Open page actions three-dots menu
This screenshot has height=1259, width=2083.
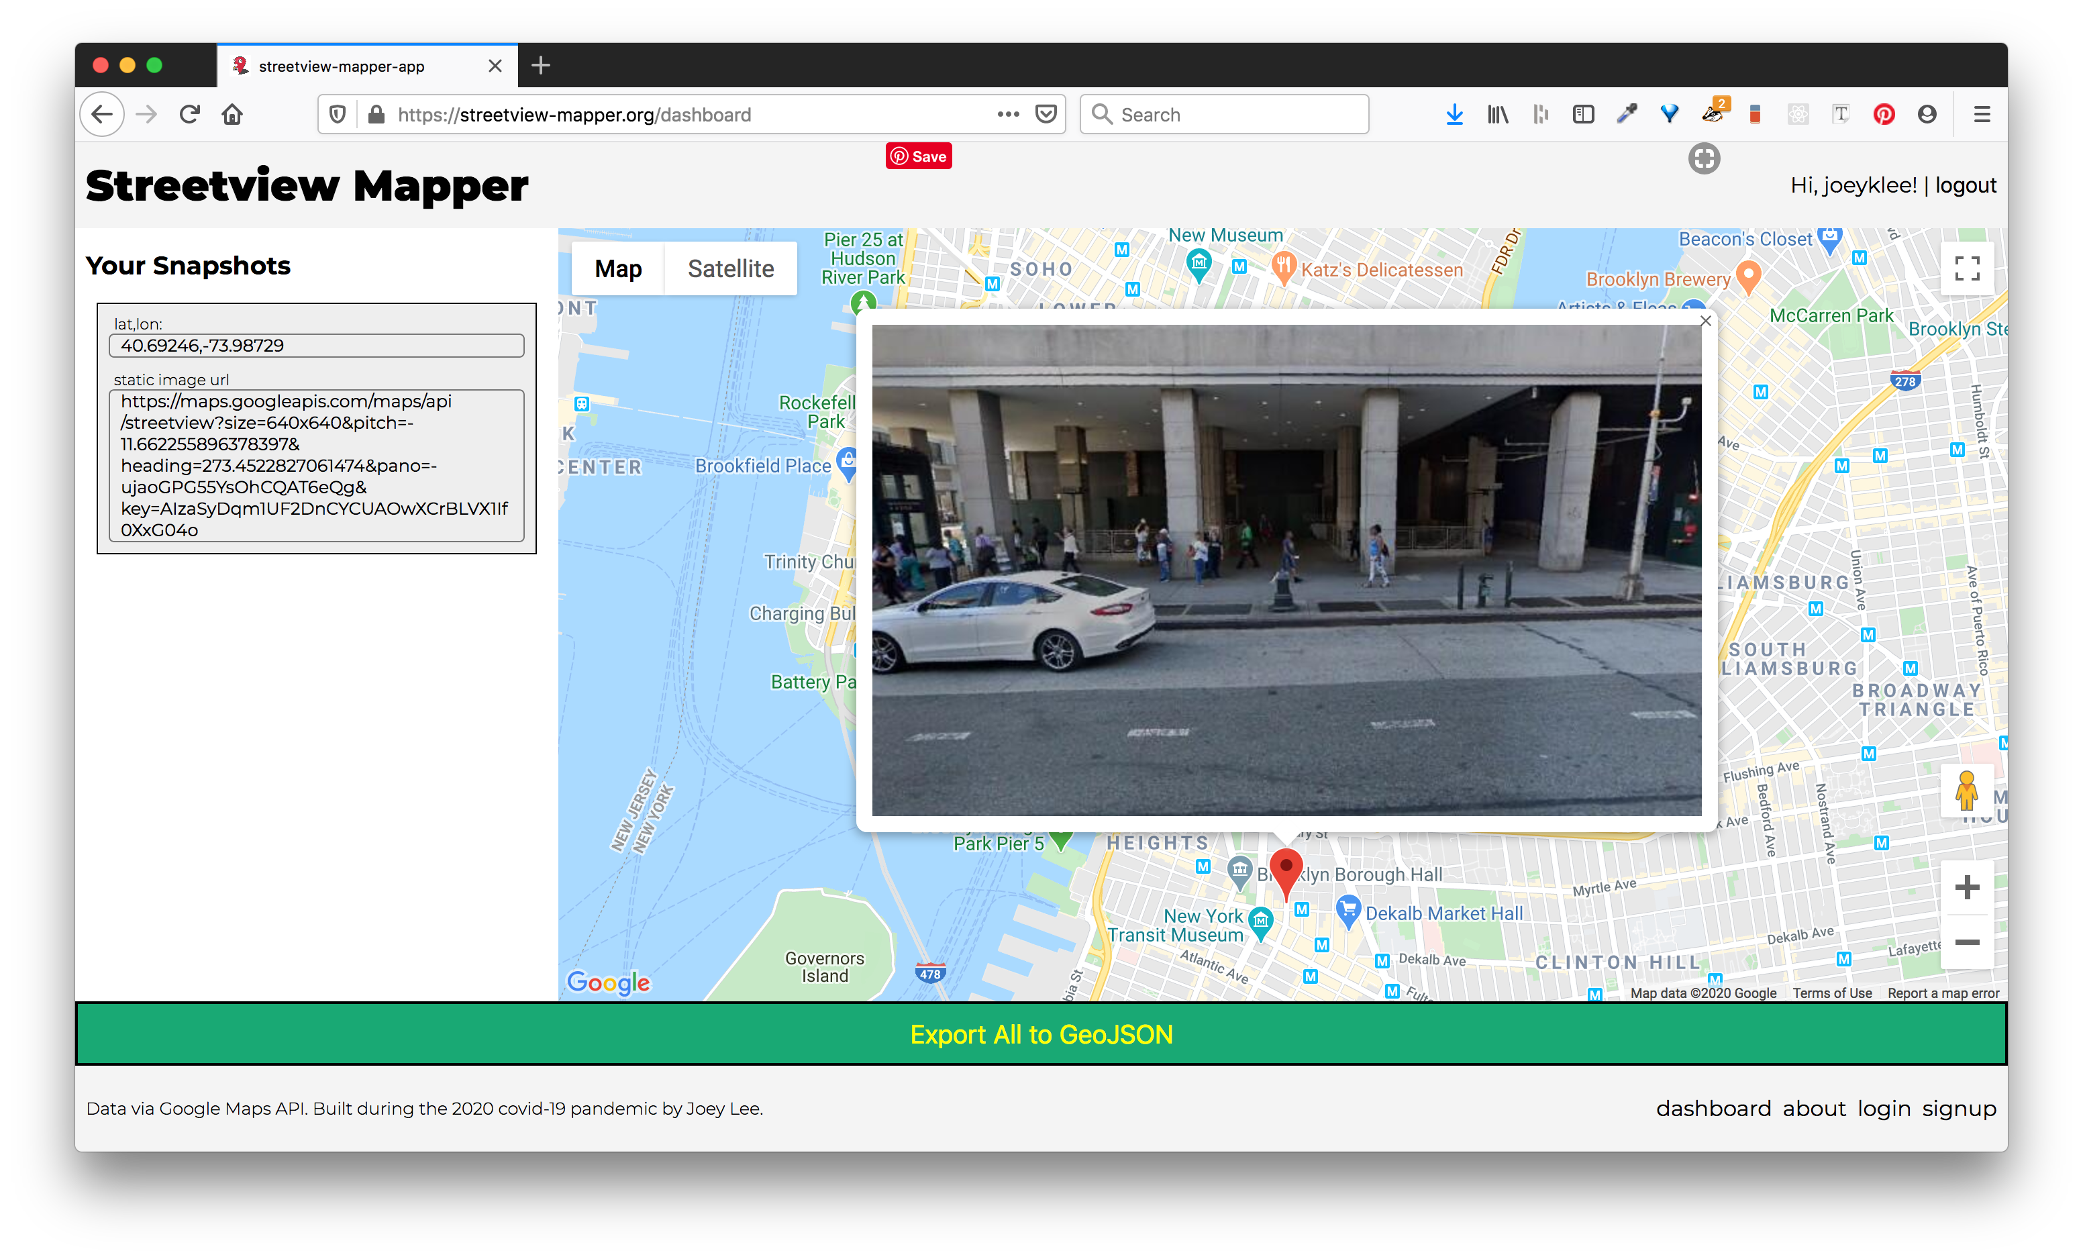click(1008, 114)
